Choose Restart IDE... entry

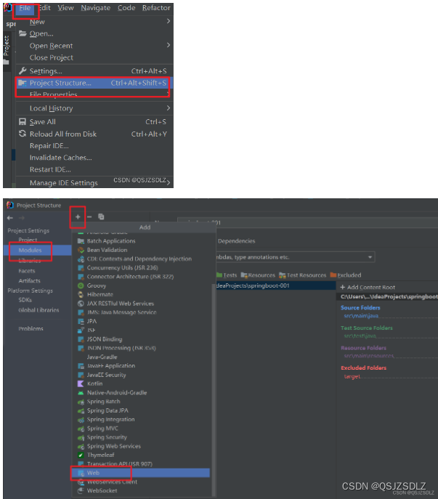50,170
